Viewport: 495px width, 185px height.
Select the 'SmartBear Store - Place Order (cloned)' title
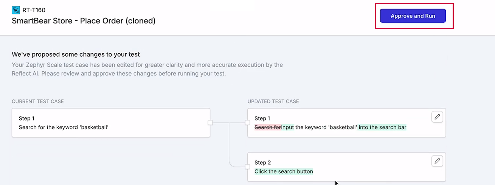click(x=84, y=21)
